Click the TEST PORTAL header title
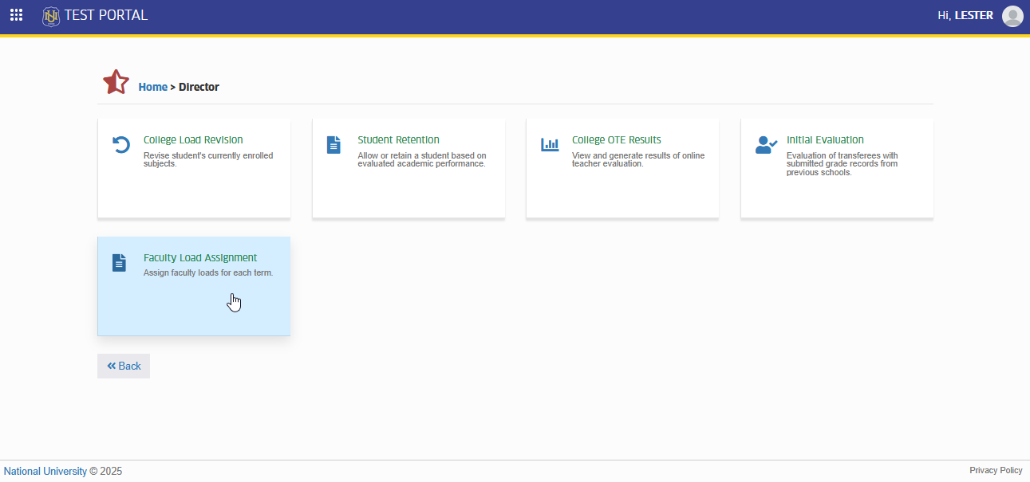 (106, 15)
